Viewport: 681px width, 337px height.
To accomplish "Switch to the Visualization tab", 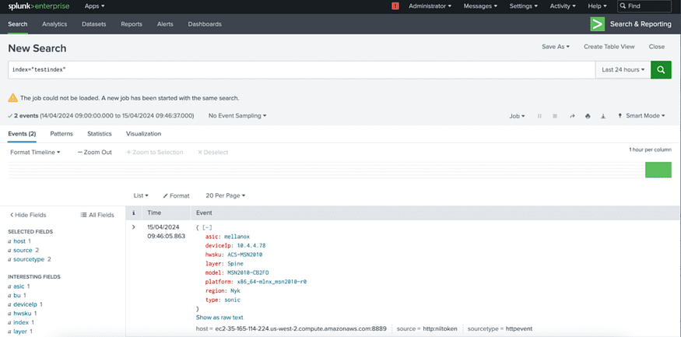I will (143, 134).
